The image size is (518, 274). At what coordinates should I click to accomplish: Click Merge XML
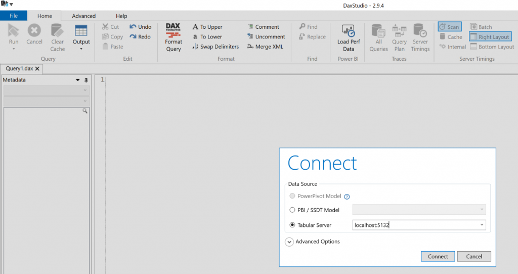pos(265,47)
